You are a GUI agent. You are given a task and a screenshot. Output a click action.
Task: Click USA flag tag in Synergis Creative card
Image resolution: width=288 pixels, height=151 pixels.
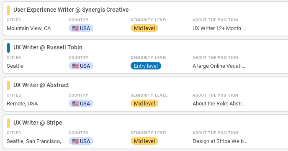pos(81,28)
